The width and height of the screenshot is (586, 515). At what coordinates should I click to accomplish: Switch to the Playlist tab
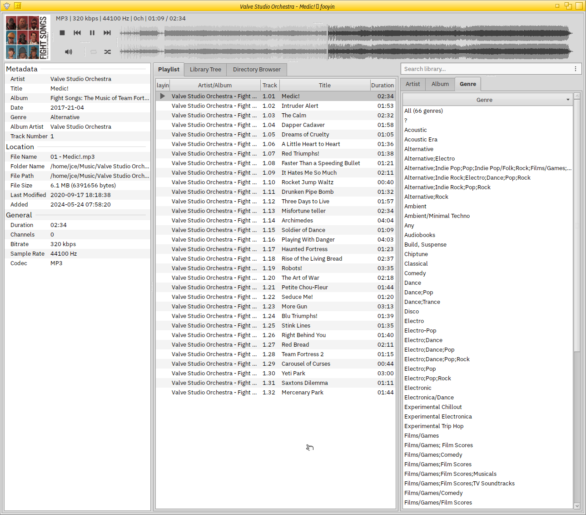point(169,69)
